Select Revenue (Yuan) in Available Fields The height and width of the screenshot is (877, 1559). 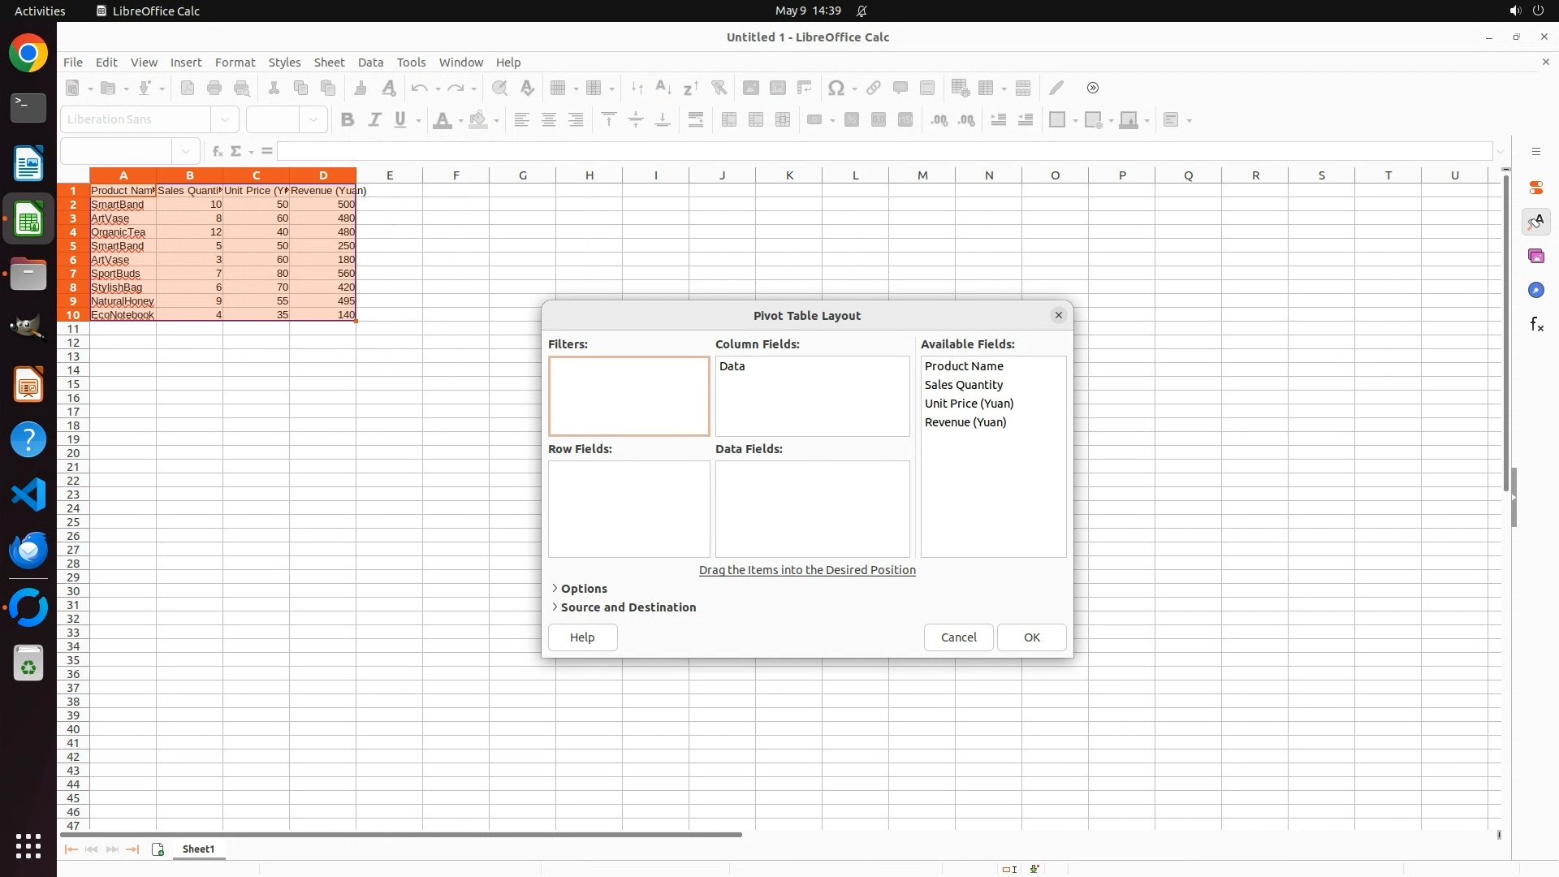965,422
